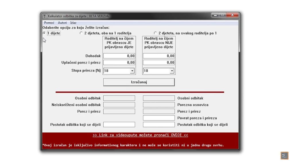294x165 pixels.
Task: Open the Autori menu
Action: tap(62, 23)
